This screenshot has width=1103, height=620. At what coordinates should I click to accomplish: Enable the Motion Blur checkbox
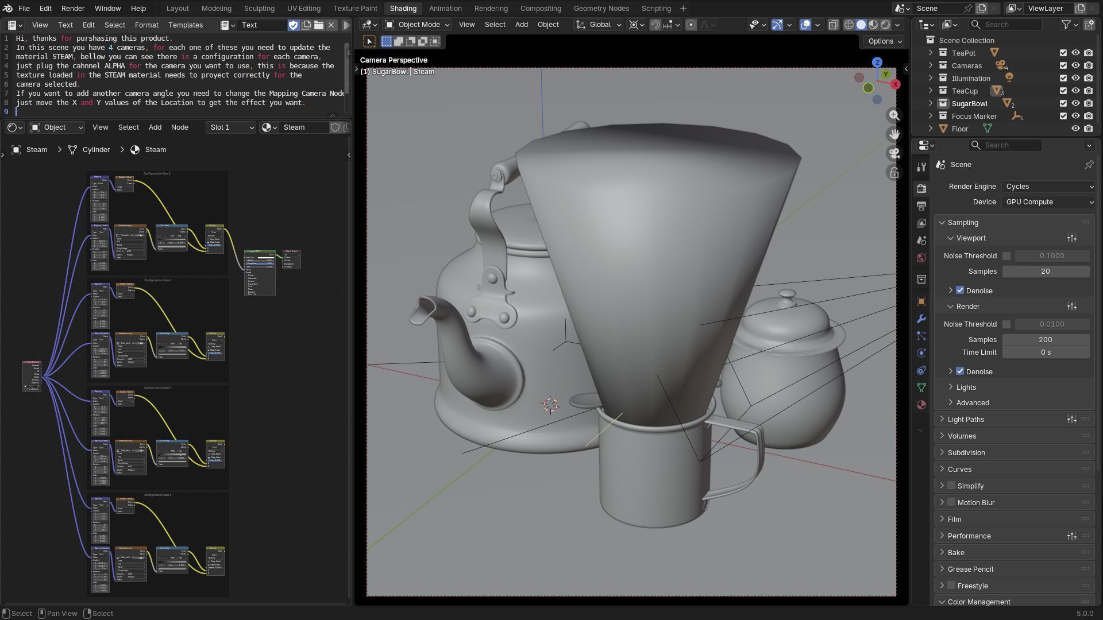coord(951,502)
